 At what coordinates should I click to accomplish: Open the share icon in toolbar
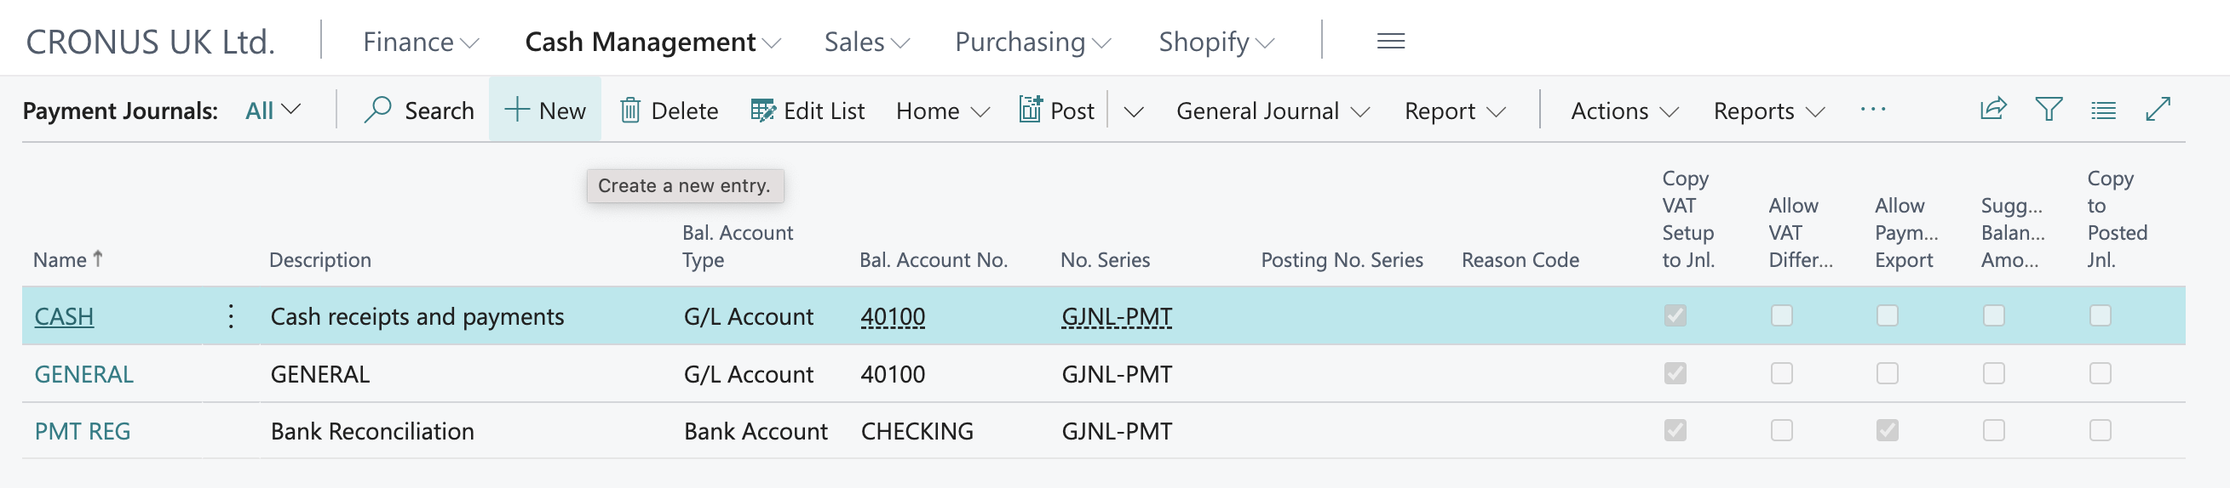[x=1993, y=110]
